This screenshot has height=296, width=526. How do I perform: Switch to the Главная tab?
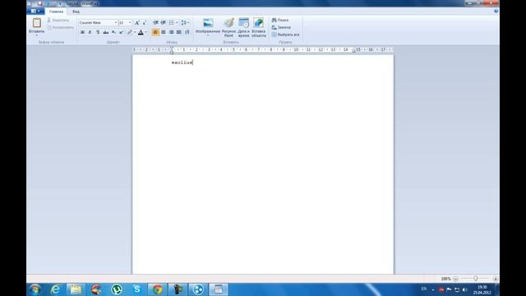coord(56,12)
